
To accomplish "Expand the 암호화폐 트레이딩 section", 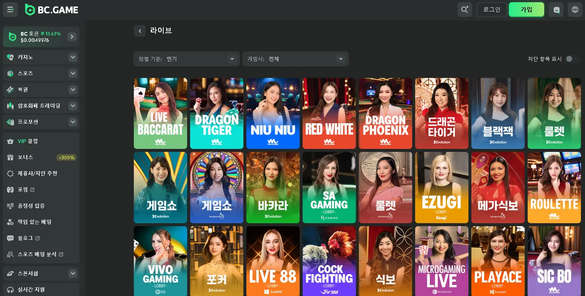I will [73, 106].
